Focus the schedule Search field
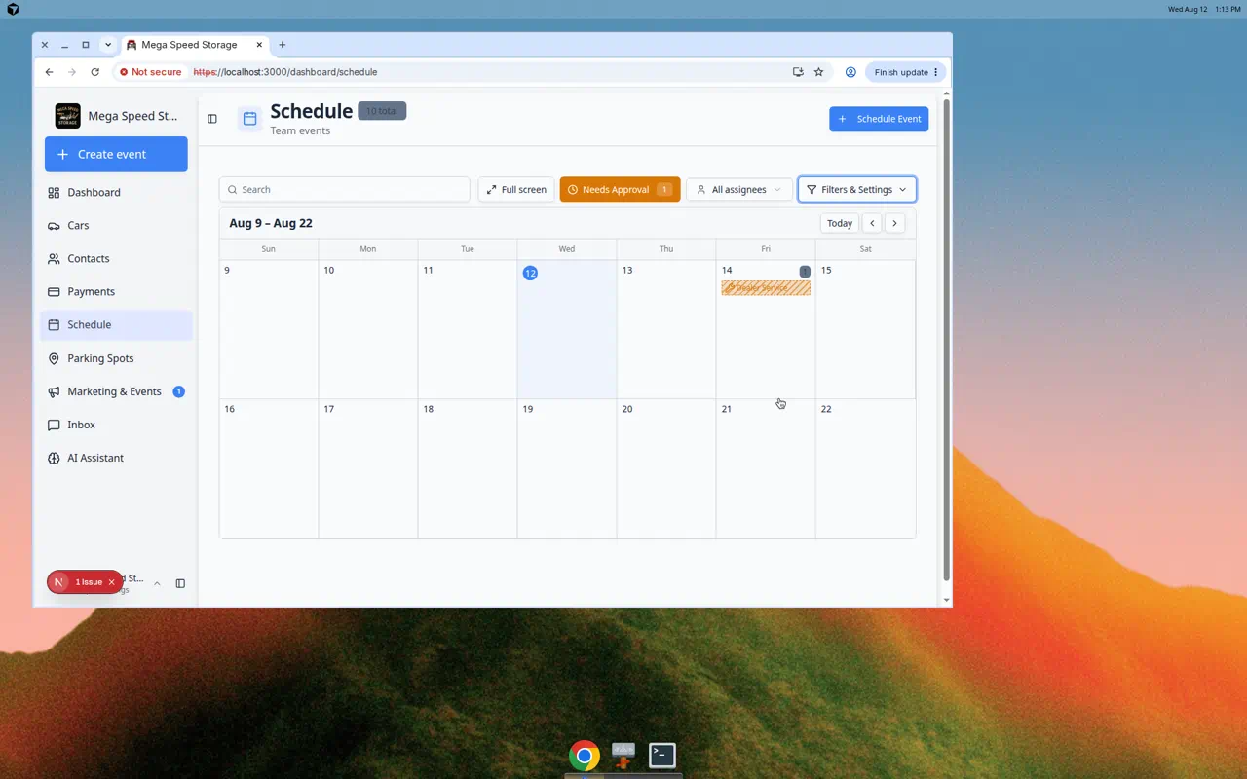This screenshot has height=779, width=1247. coord(345,189)
